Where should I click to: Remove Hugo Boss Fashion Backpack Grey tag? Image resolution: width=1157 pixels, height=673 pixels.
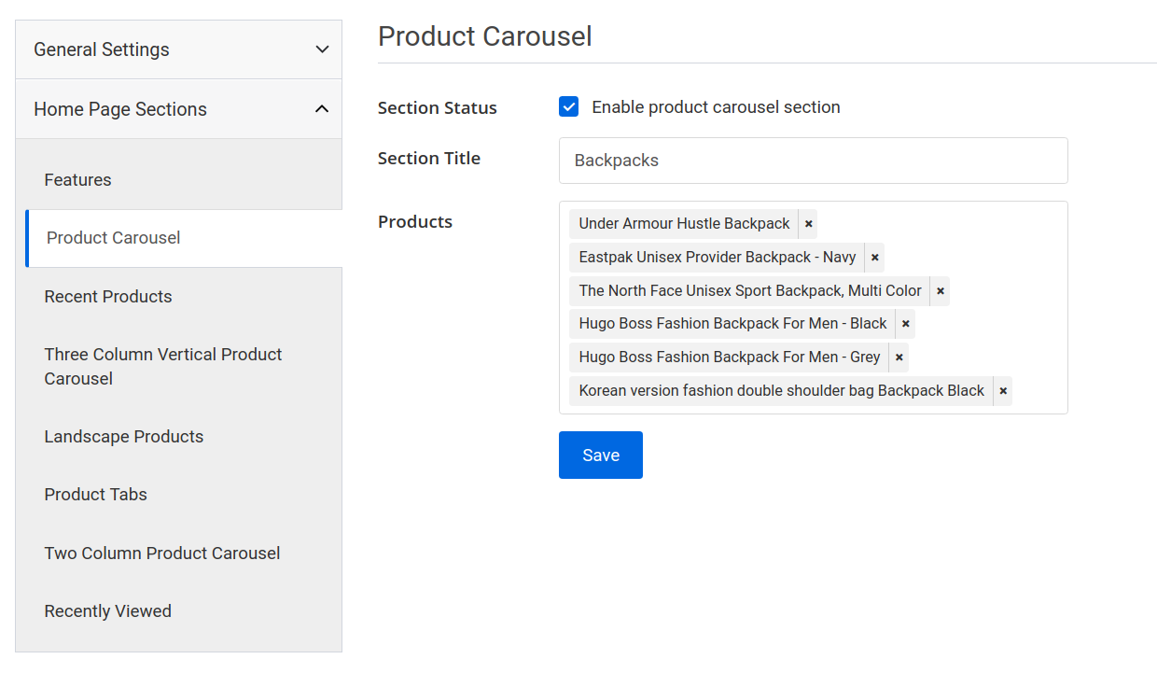898,357
